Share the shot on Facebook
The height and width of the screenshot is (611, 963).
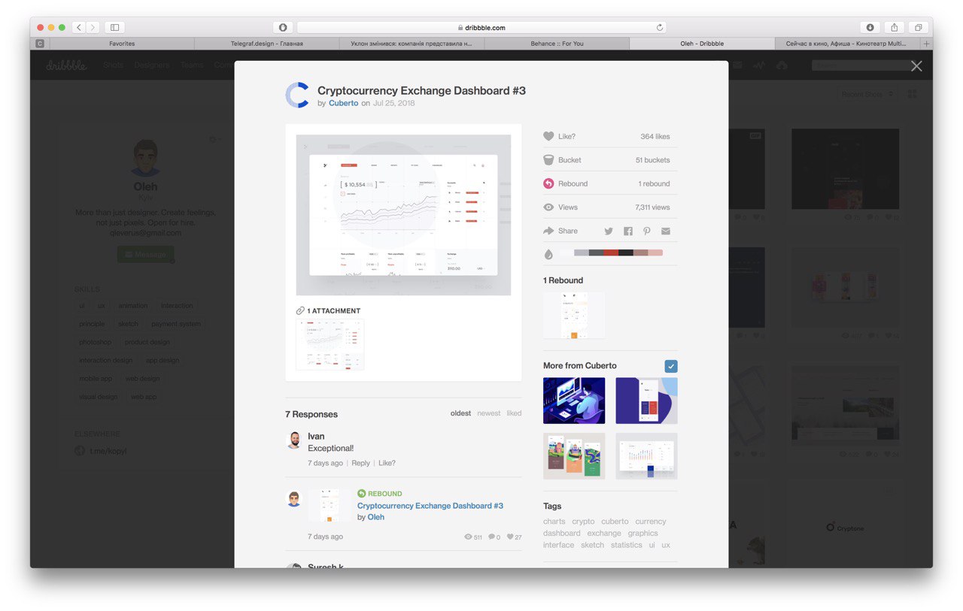(628, 231)
